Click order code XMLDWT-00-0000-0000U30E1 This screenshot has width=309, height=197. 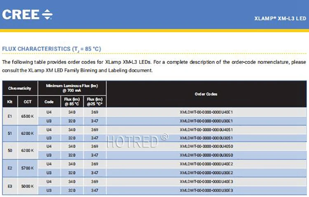coord(206,121)
